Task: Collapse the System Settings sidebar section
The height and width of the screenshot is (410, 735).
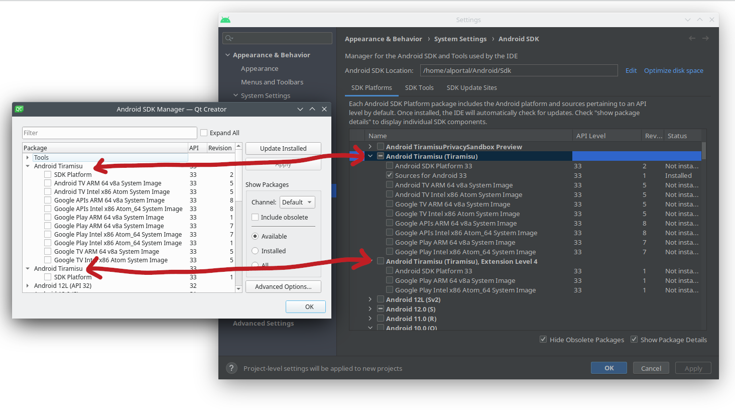Action: pos(236,95)
